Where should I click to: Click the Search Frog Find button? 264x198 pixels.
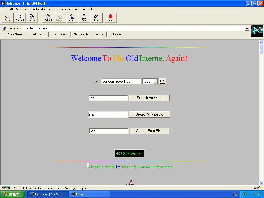149,131
